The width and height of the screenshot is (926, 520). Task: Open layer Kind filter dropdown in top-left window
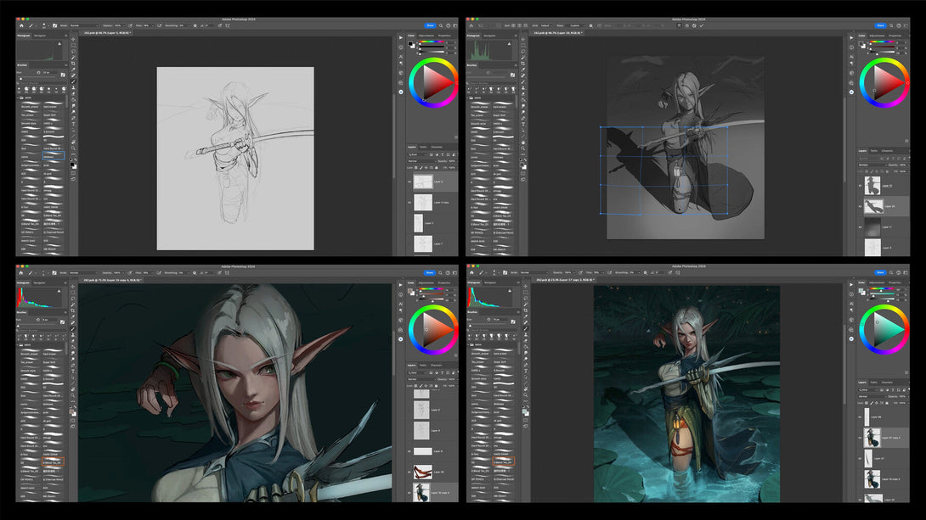click(417, 154)
